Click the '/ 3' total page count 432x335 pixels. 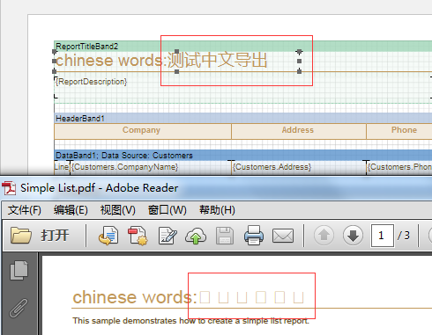pyautogui.click(x=404, y=236)
